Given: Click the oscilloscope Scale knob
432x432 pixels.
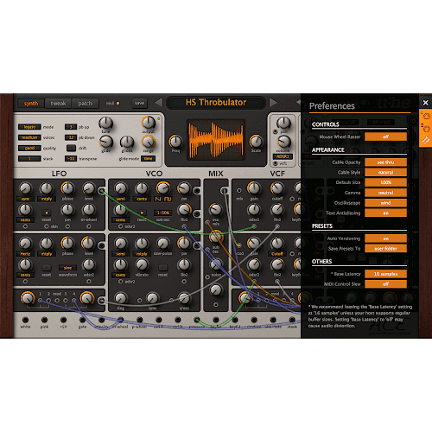Looking at the screenshot, I should point(256,142).
